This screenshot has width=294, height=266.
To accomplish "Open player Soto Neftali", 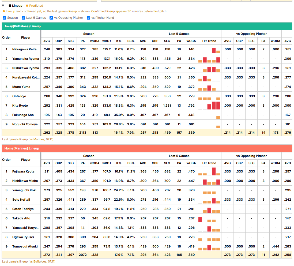I will tap(21, 200).
